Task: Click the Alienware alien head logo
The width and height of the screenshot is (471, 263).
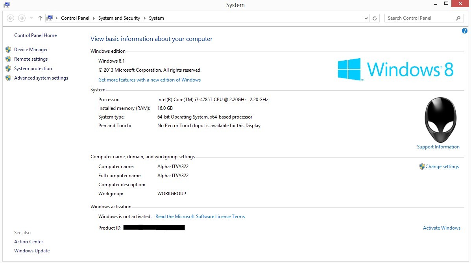Action: (x=440, y=120)
